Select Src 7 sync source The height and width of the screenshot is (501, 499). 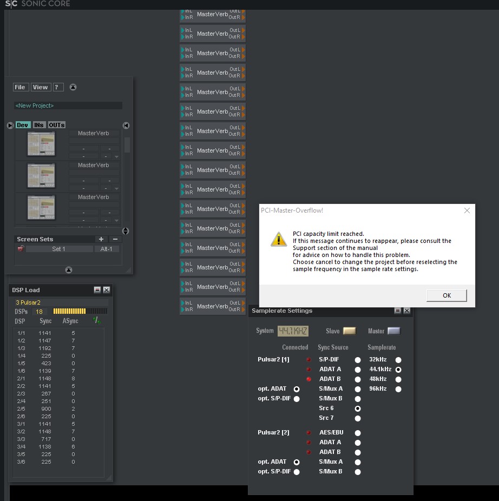tap(358, 419)
